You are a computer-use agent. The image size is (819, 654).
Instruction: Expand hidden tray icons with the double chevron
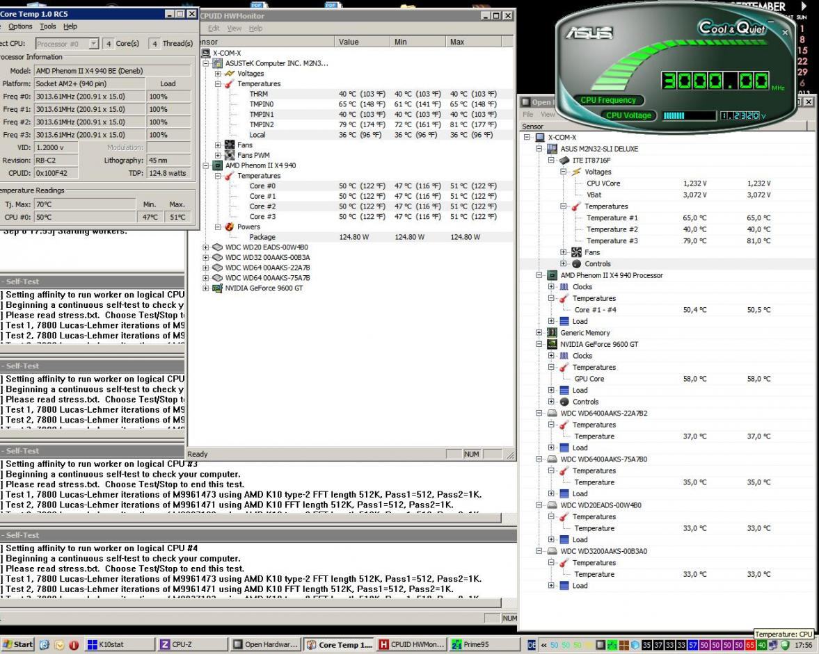543,645
